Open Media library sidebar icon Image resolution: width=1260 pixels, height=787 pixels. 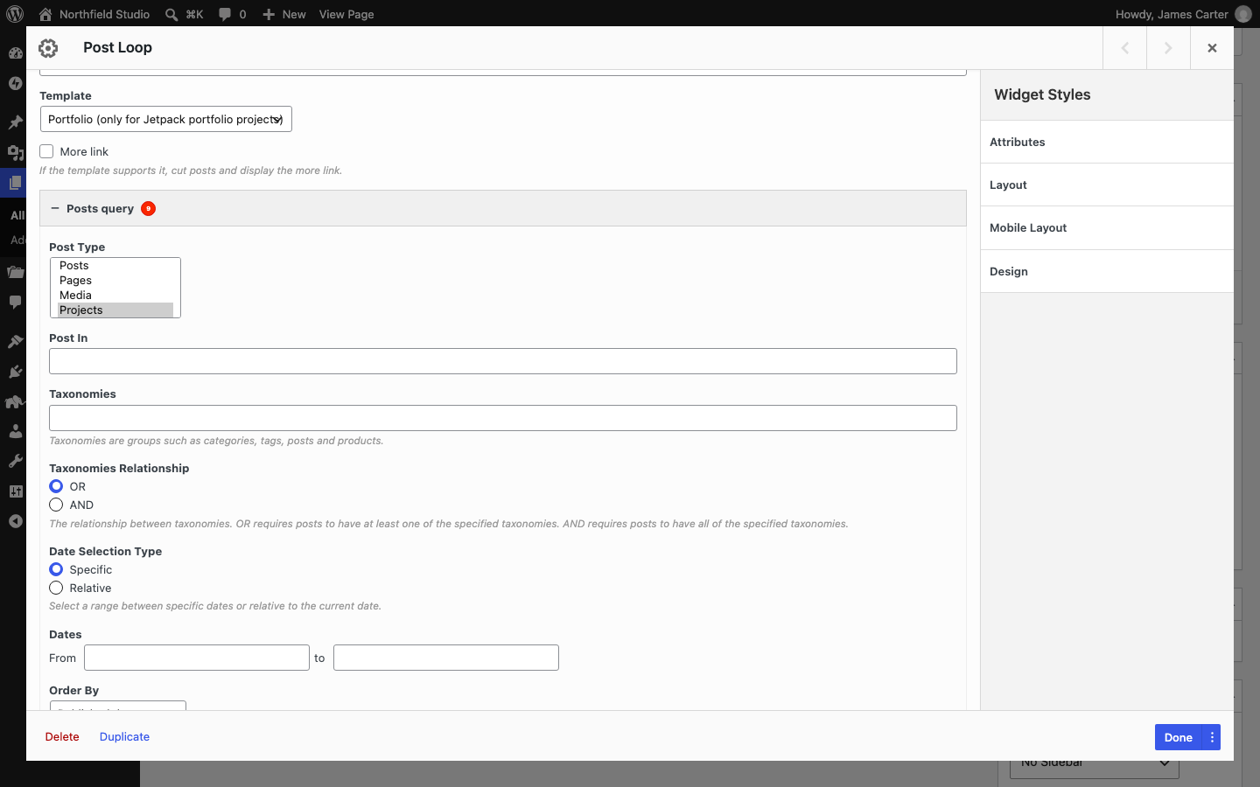coord(15,153)
